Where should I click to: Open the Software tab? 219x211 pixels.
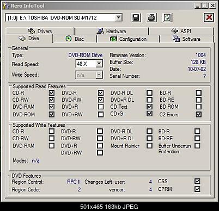(x=186, y=39)
